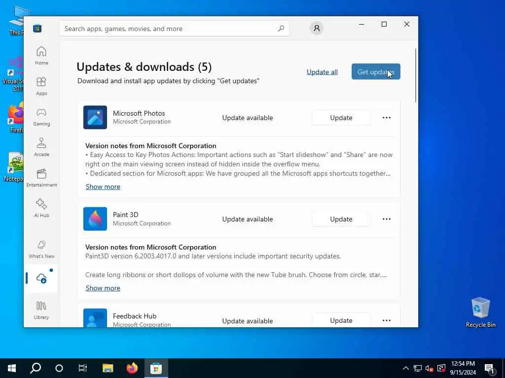The image size is (505, 378).
Task: Open Task View on the taskbar
Action: click(x=83, y=368)
